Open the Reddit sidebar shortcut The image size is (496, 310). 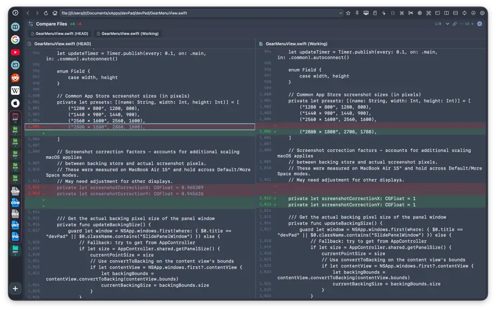pos(15,78)
